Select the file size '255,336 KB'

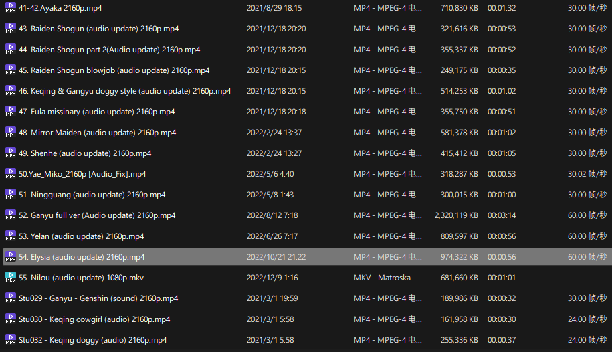click(x=460, y=339)
